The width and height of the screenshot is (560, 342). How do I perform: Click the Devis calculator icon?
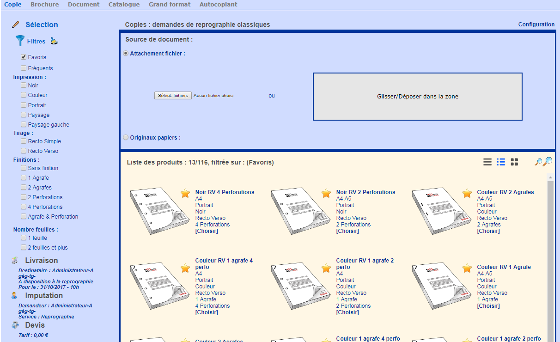(15, 325)
